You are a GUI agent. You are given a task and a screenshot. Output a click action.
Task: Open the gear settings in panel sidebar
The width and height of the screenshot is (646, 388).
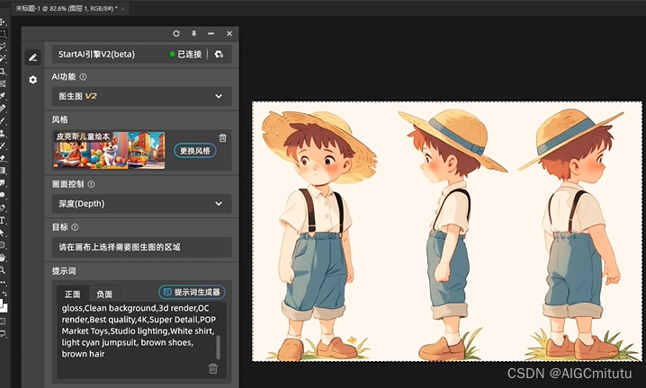pos(33,79)
